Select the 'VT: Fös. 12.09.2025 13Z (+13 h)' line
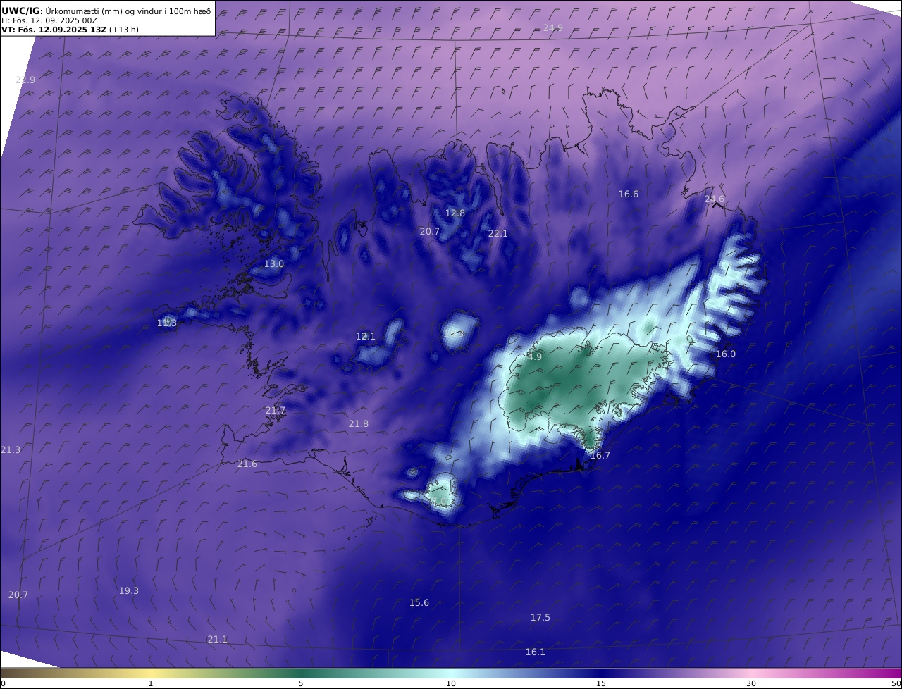 pos(70,30)
